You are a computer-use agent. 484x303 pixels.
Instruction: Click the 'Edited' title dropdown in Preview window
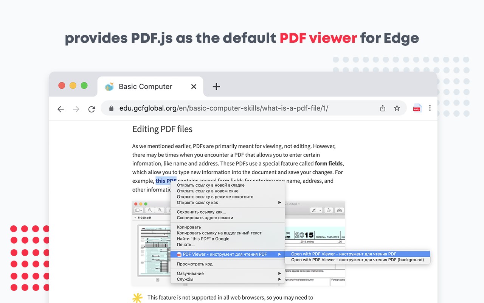pos(294,204)
